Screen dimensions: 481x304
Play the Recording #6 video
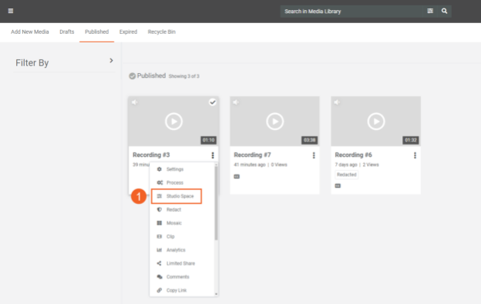point(376,122)
